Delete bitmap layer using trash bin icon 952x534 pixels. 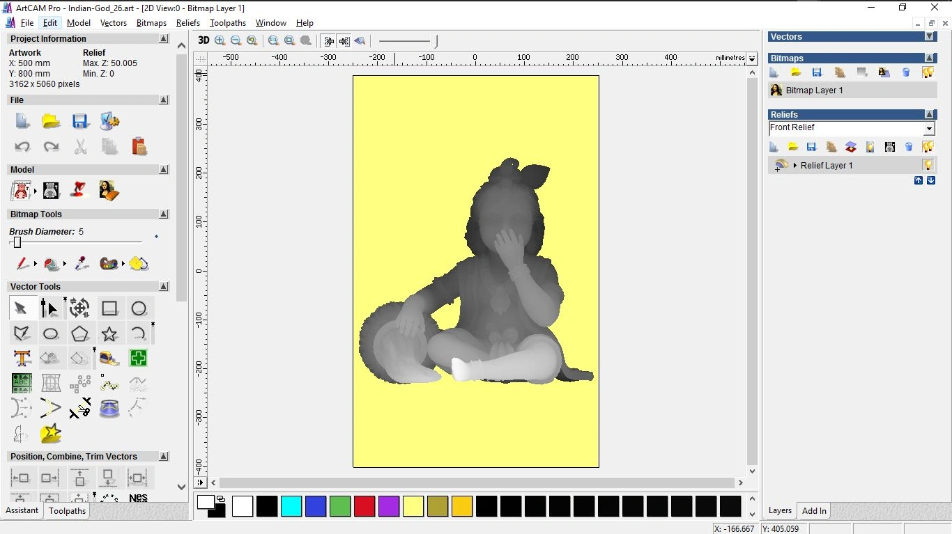tap(906, 72)
